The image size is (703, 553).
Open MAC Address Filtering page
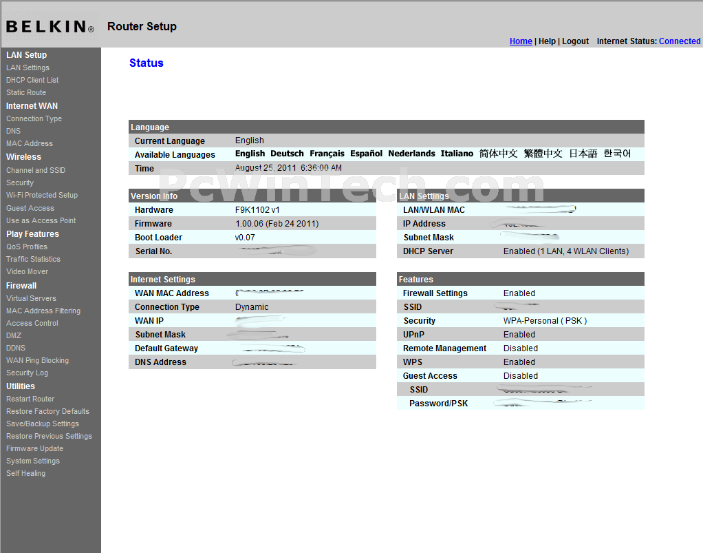pyautogui.click(x=43, y=311)
